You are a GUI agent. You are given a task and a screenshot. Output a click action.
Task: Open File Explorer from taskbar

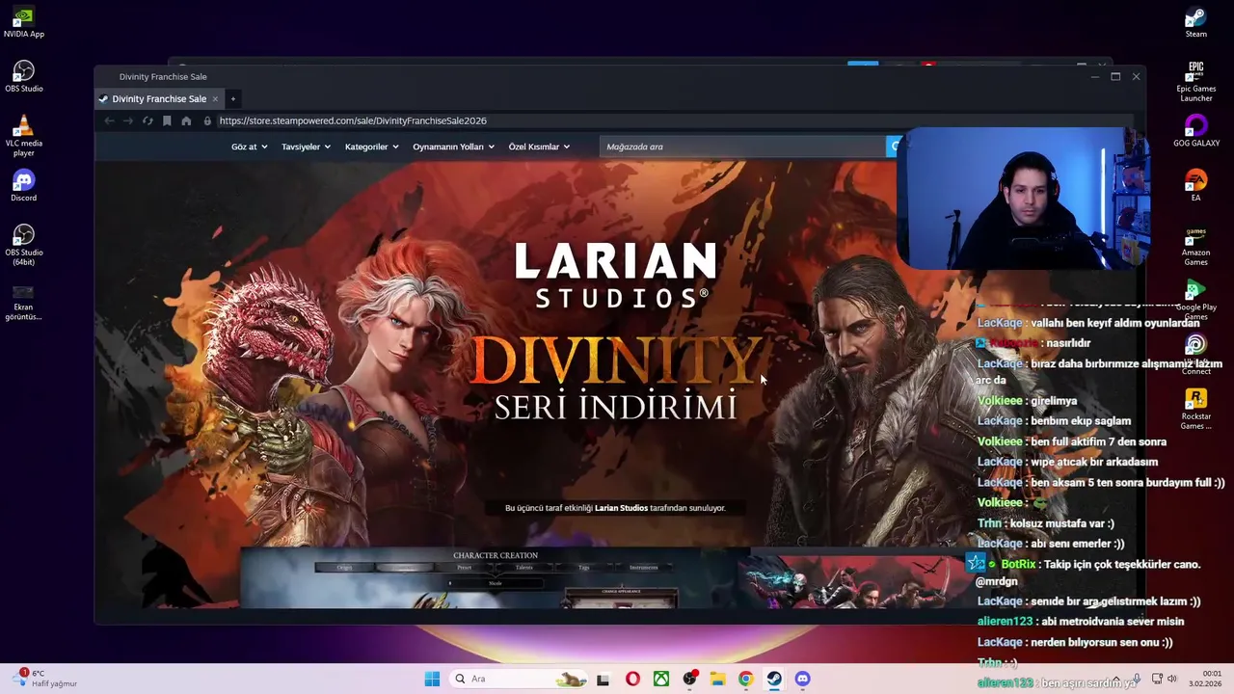[x=717, y=679]
